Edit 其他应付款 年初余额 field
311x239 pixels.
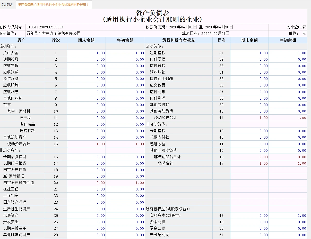tap(288, 105)
